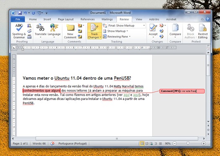Switch to Draft view
Image resolution: width=220 pixels, height=156 pixels.
(160, 143)
